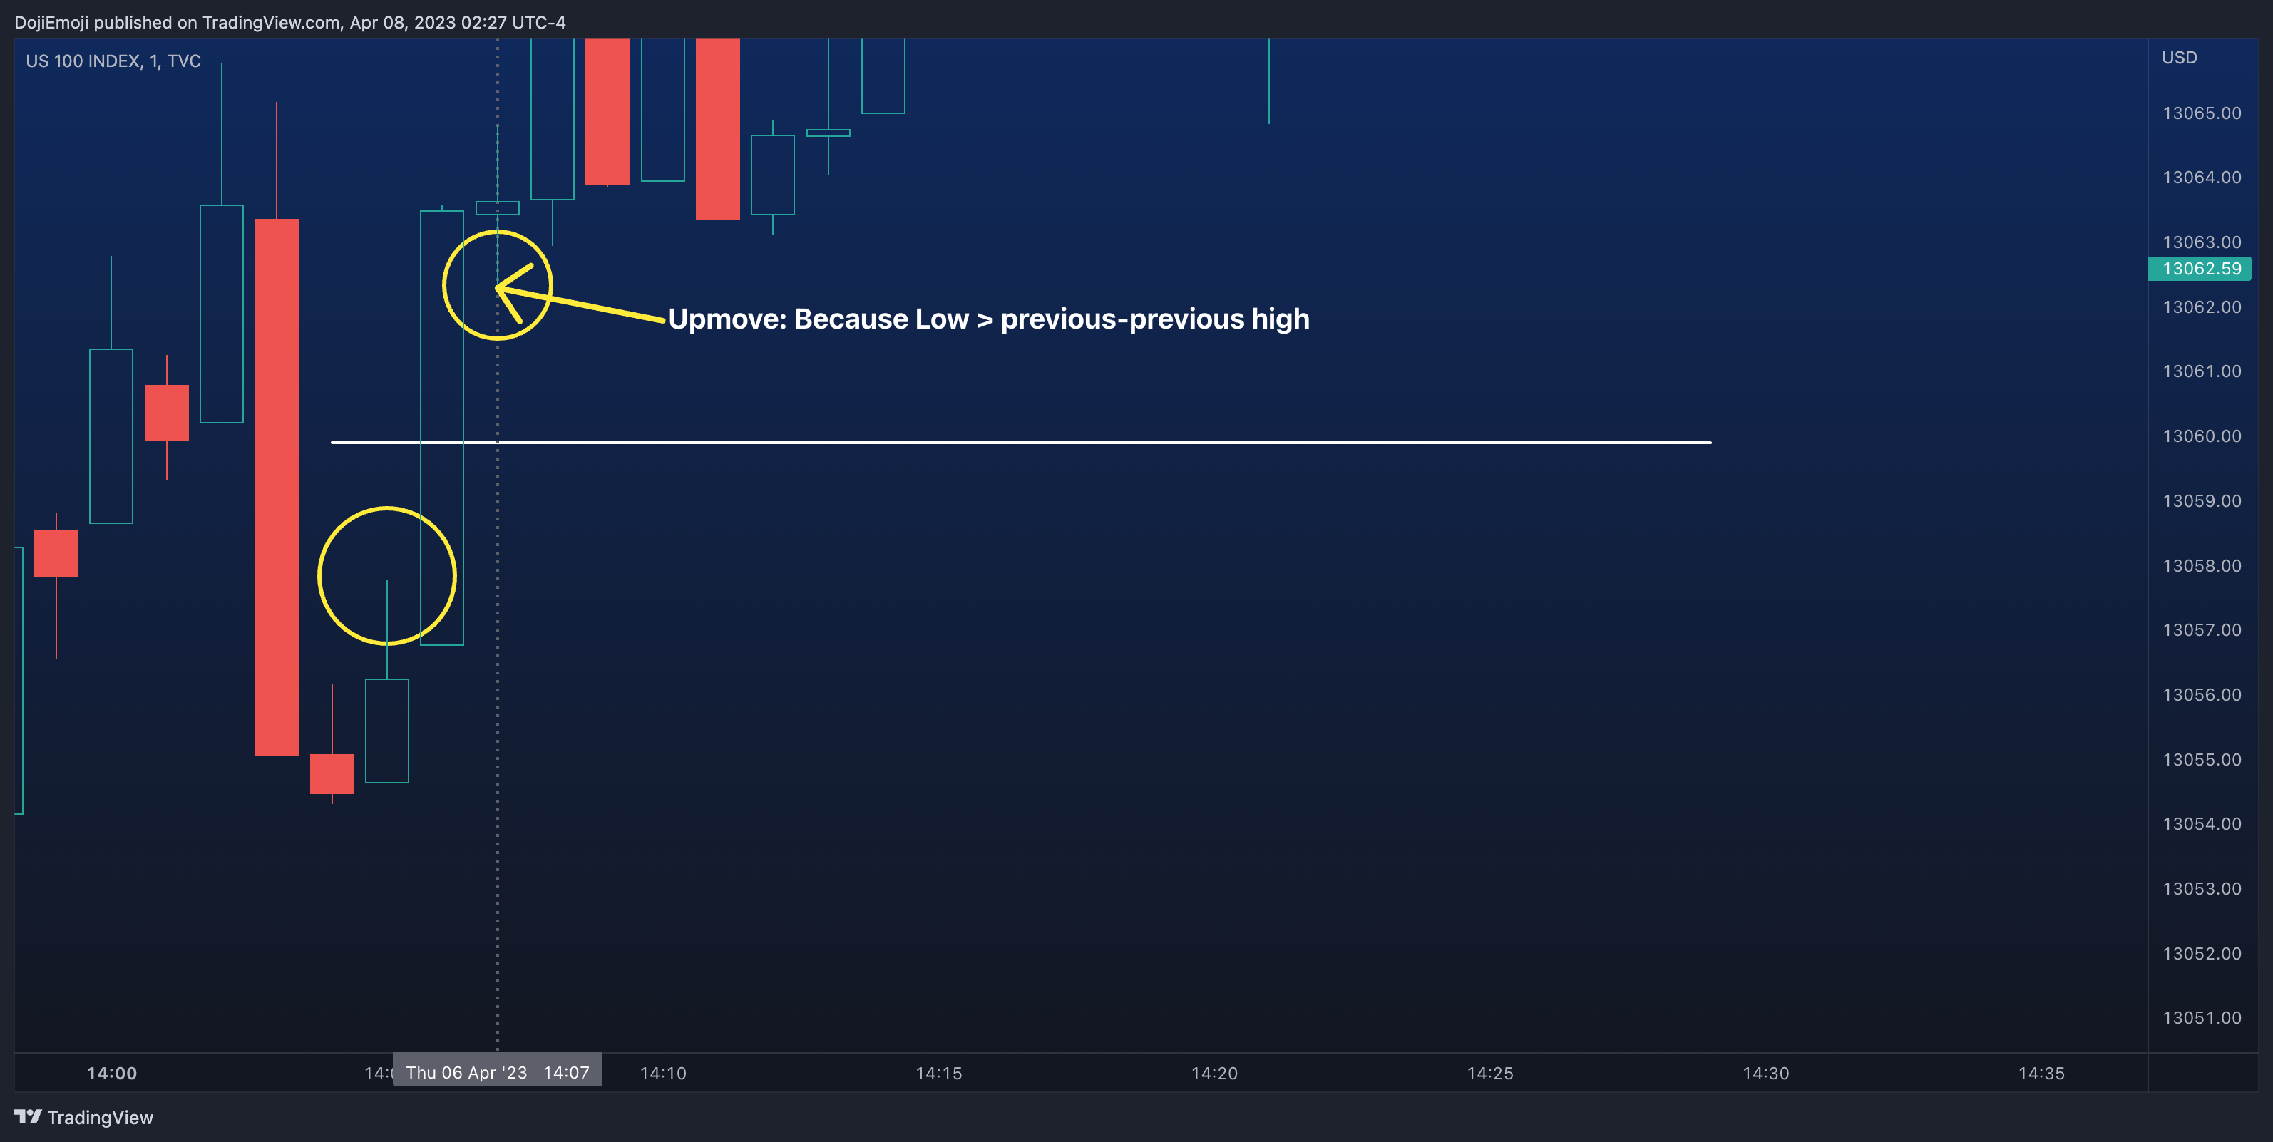Click the 14:15 time axis label

coord(939,1073)
